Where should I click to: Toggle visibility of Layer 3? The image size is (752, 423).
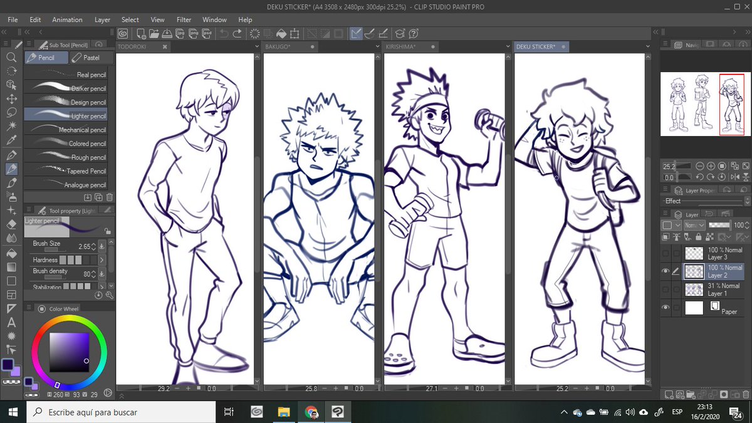point(666,254)
